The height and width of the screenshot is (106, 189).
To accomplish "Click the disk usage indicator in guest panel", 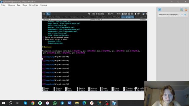I will coord(100,14).
